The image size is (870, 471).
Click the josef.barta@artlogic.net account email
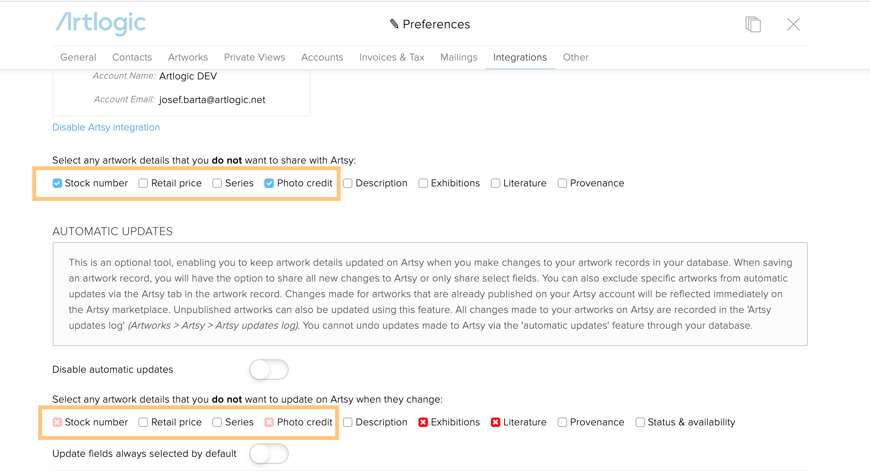212,100
